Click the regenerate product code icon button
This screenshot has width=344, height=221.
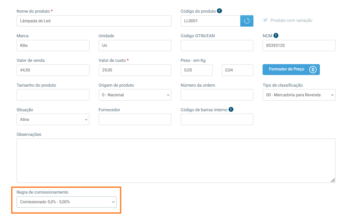click(x=247, y=21)
